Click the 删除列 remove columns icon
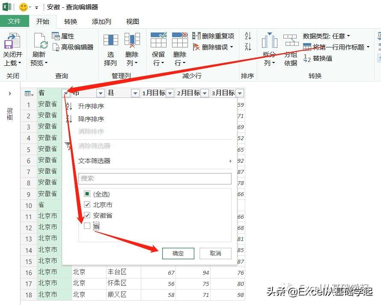Viewport: 381px width, 305px height. point(132,40)
